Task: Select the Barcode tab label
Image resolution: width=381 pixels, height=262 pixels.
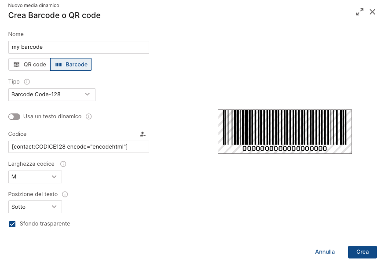Action: tap(76, 65)
